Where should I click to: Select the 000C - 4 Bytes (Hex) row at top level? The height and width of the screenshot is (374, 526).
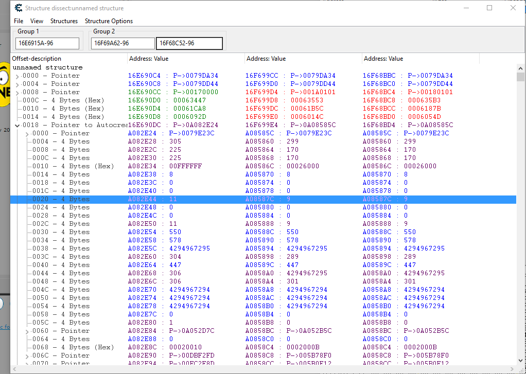tap(264, 100)
